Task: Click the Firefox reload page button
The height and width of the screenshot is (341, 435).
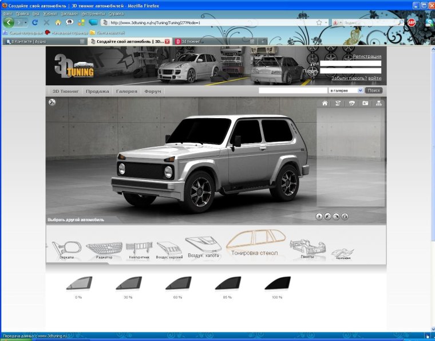Action: pyautogui.click(x=35, y=22)
